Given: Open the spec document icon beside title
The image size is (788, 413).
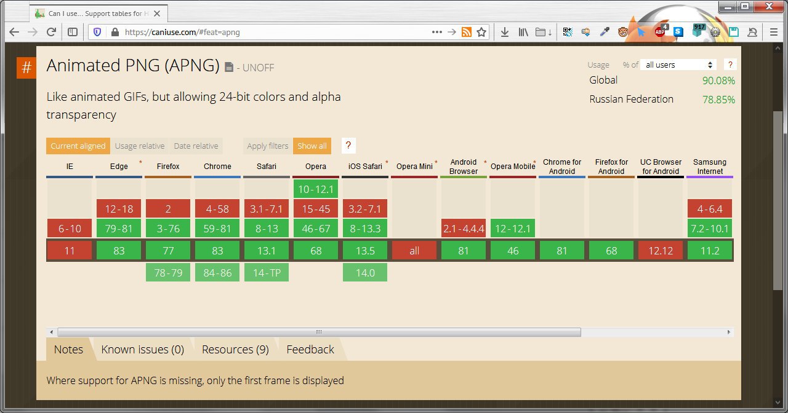Looking at the screenshot, I should (x=229, y=67).
